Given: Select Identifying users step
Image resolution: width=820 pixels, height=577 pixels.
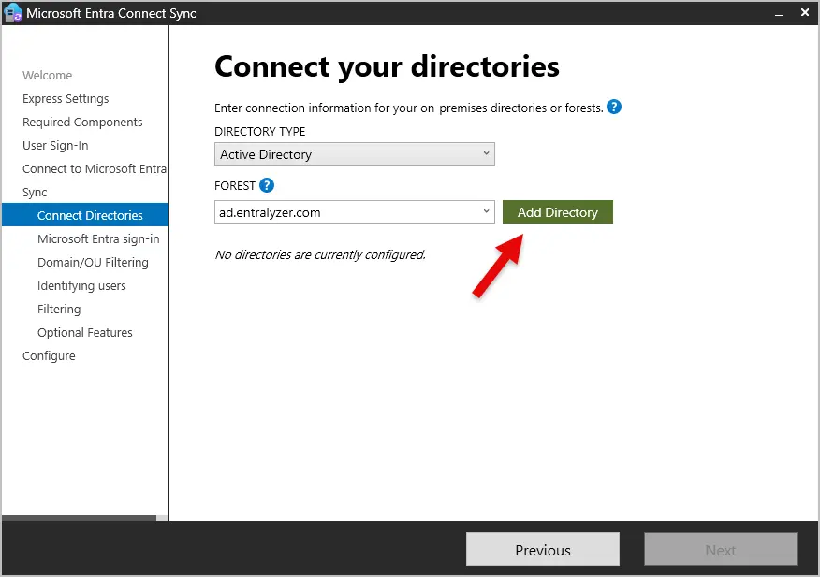Looking at the screenshot, I should point(81,286).
